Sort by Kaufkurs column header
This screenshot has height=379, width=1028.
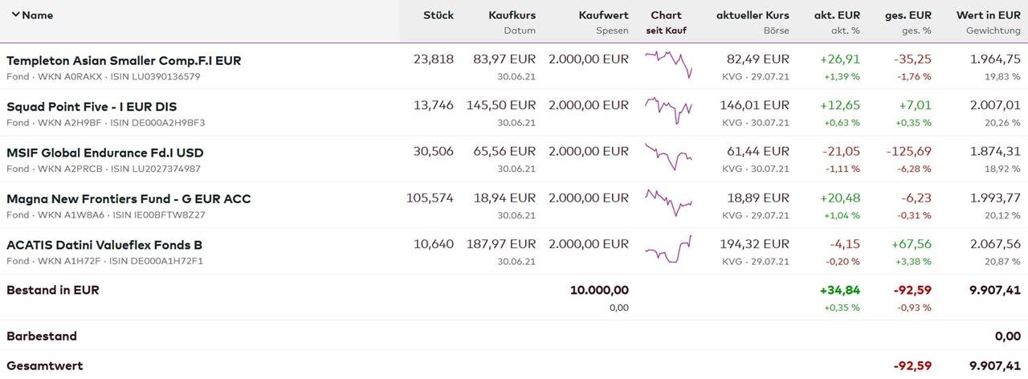(x=512, y=15)
